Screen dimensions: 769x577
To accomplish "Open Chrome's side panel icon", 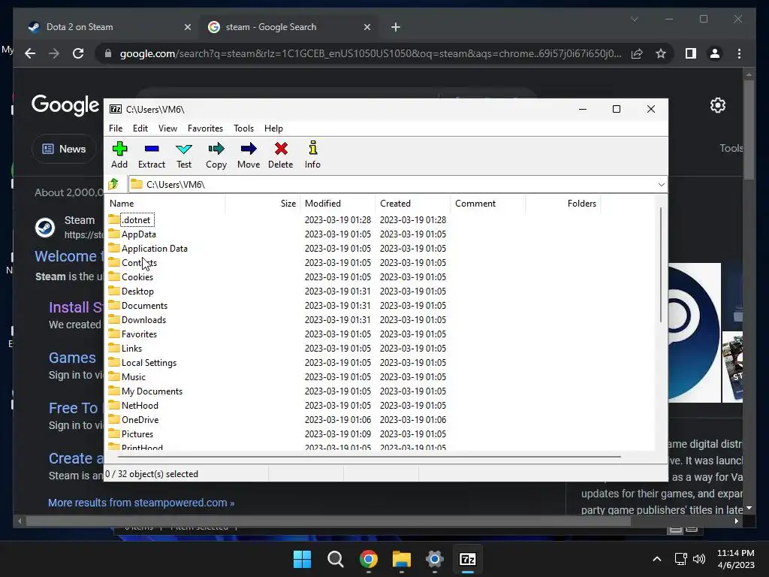I will click(x=691, y=53).
